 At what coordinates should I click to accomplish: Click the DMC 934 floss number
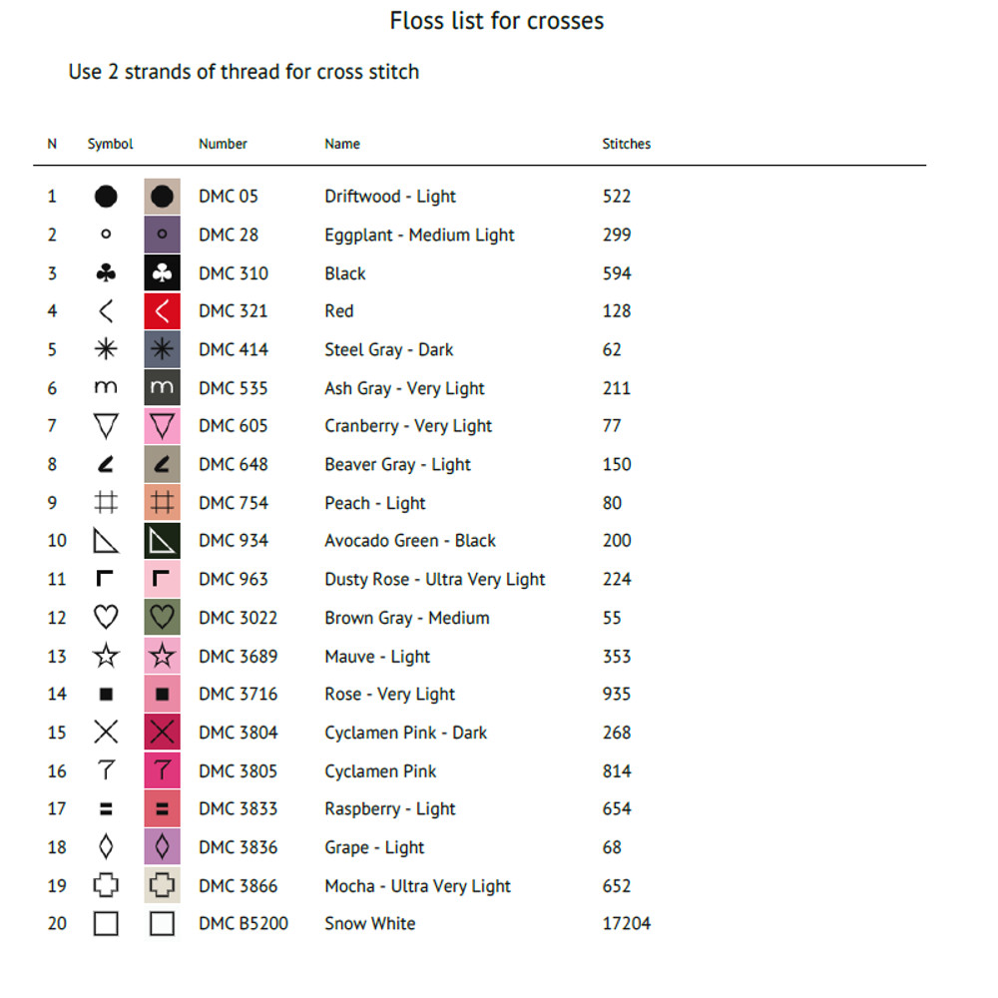[x=233, y=541]
